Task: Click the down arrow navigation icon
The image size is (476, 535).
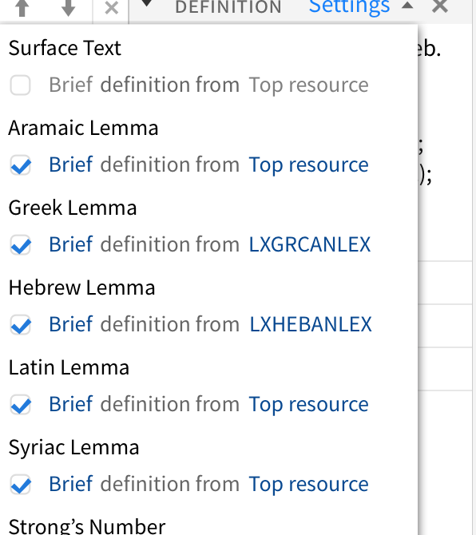Action: click(x=68, y=7)
